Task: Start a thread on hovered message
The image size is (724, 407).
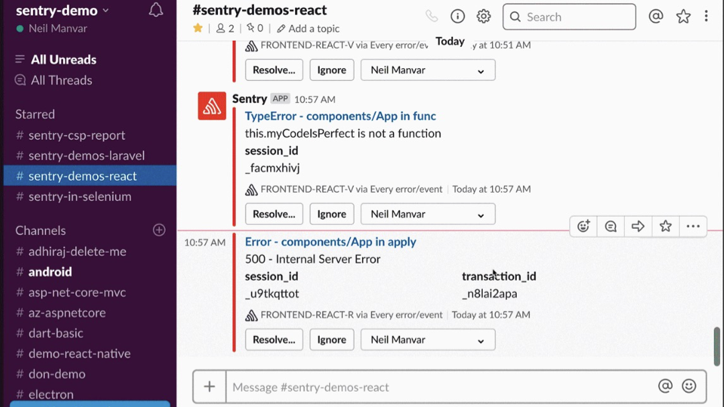Action: point(611,226)
